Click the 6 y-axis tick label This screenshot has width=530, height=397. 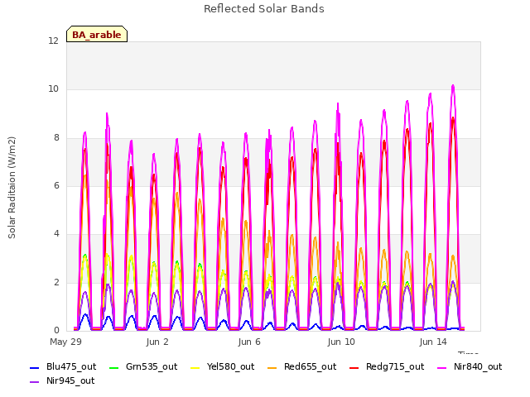[56, 185]
